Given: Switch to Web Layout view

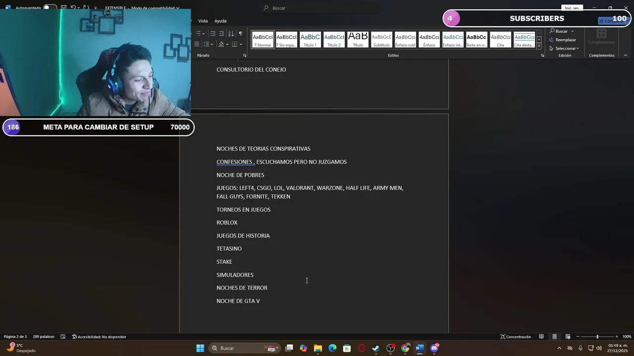Looking at the screenshot, I should pos(568,337).
